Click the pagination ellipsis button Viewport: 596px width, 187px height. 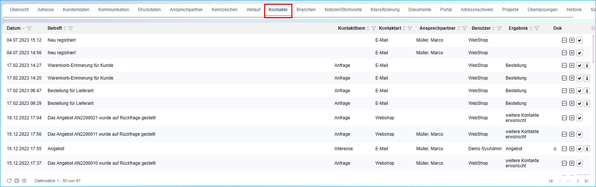coord(569,181)
